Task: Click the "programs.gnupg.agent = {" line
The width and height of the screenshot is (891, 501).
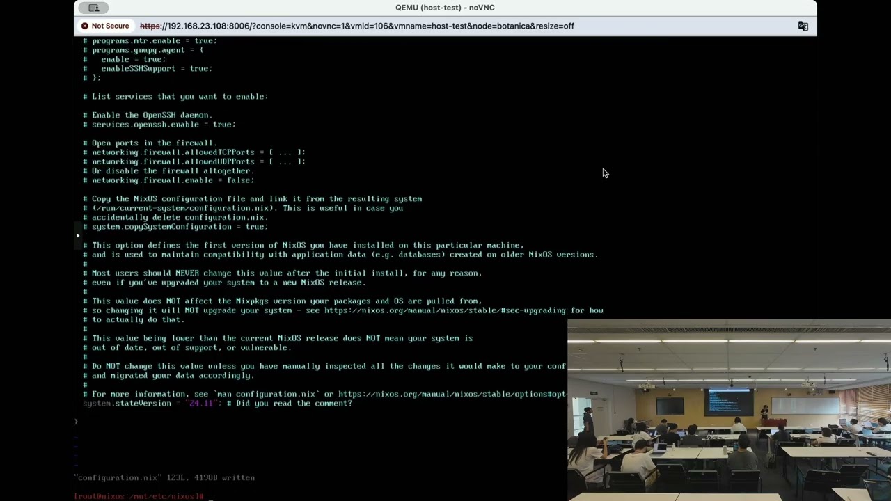Action: 143,50
